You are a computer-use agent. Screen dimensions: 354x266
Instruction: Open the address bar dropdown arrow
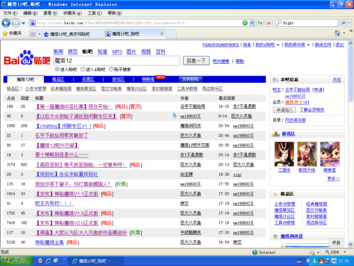252,23
